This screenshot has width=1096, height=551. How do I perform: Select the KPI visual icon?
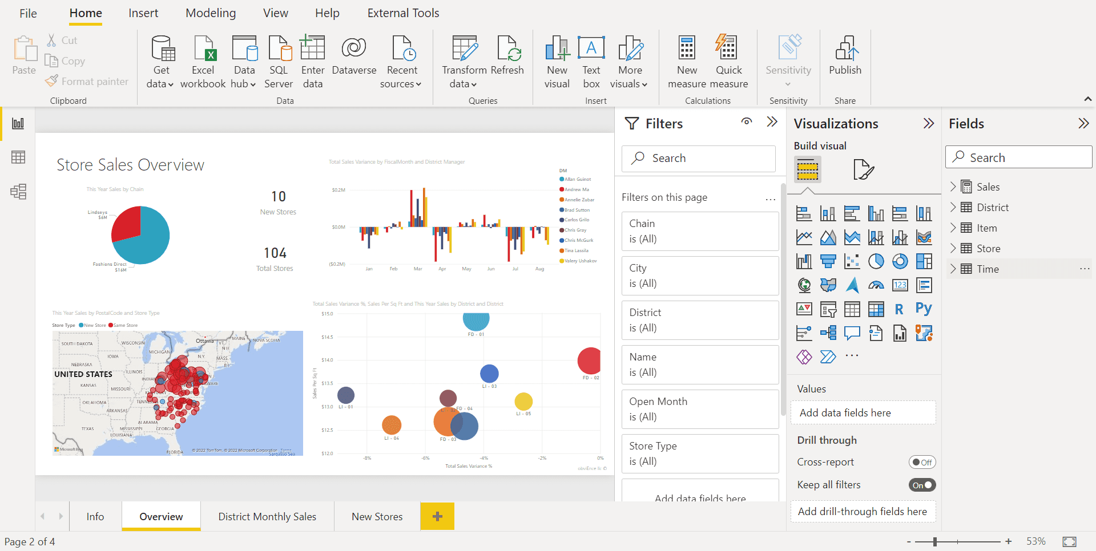point(804,309)
